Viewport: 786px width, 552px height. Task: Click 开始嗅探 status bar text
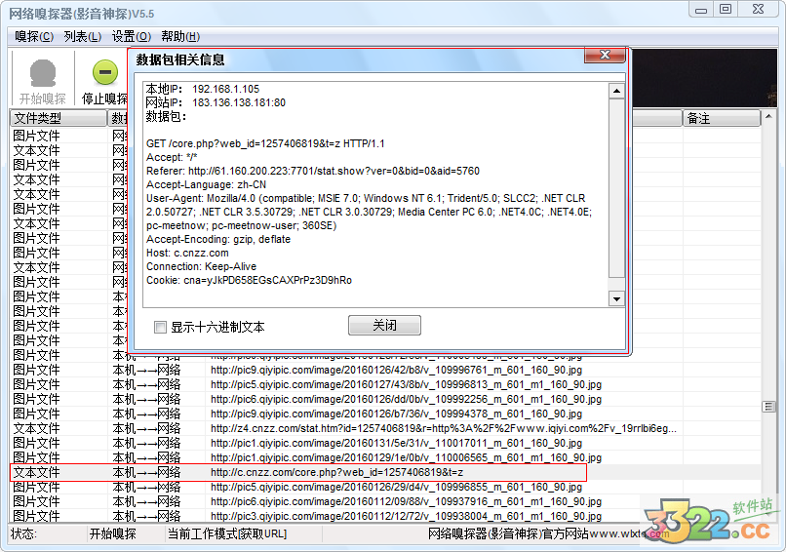[x=112, y=533]
